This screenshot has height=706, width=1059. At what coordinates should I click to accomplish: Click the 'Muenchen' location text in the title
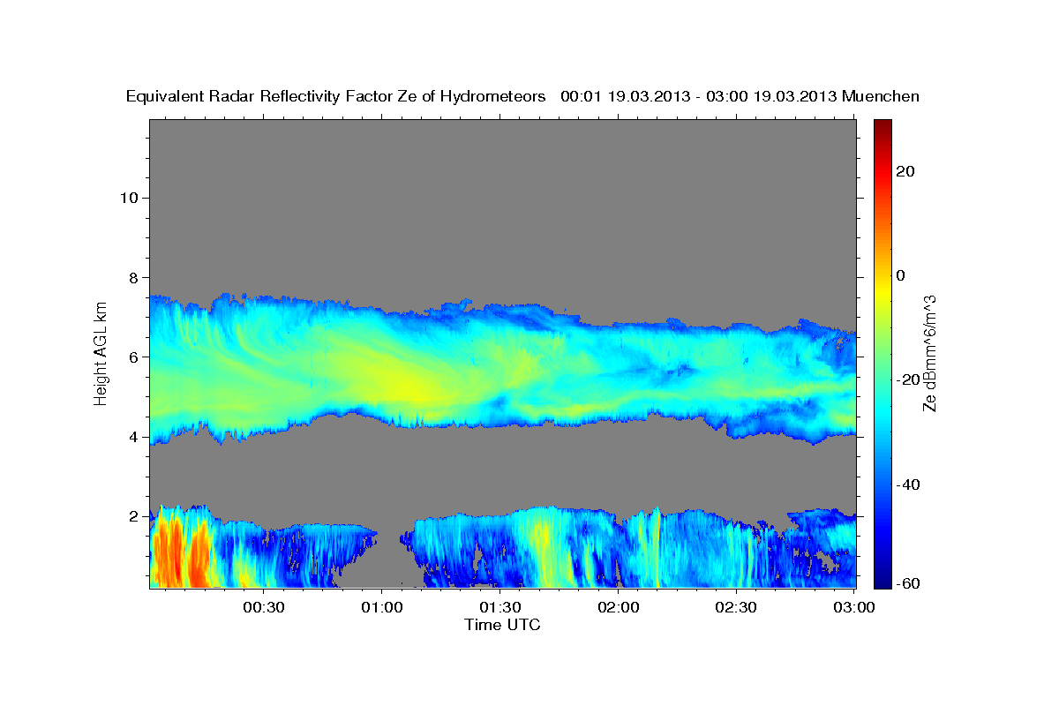pos(881,97)
